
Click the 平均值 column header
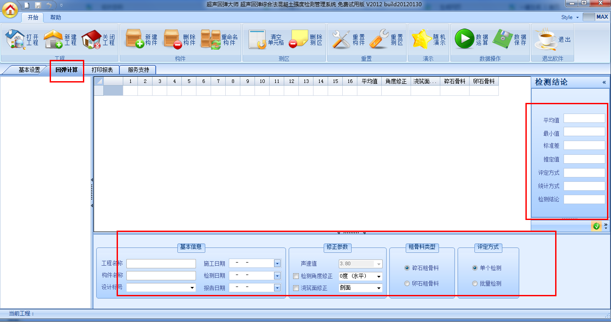pyautogui.click(x=369, y=81)
